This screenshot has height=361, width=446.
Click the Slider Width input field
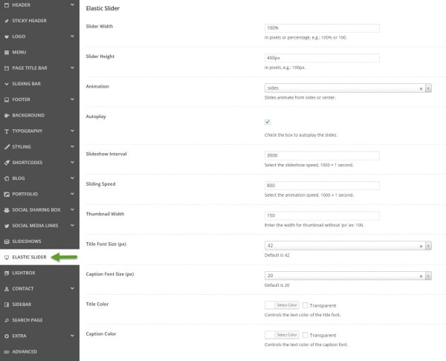322,28
